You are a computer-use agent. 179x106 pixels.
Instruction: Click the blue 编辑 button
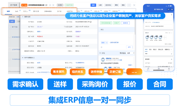[x=93, y=5]
